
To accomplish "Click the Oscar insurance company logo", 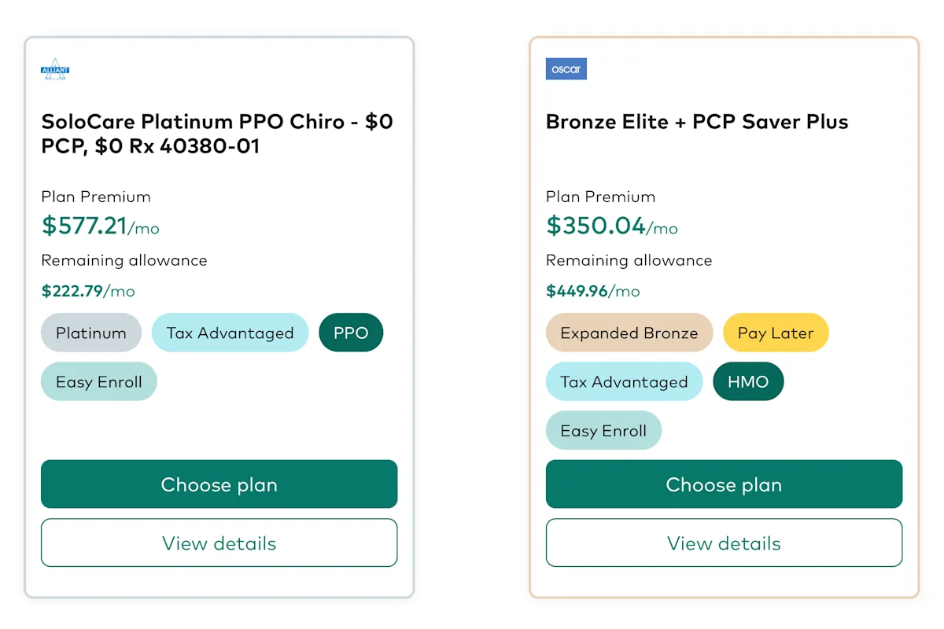I will [566, 69].
